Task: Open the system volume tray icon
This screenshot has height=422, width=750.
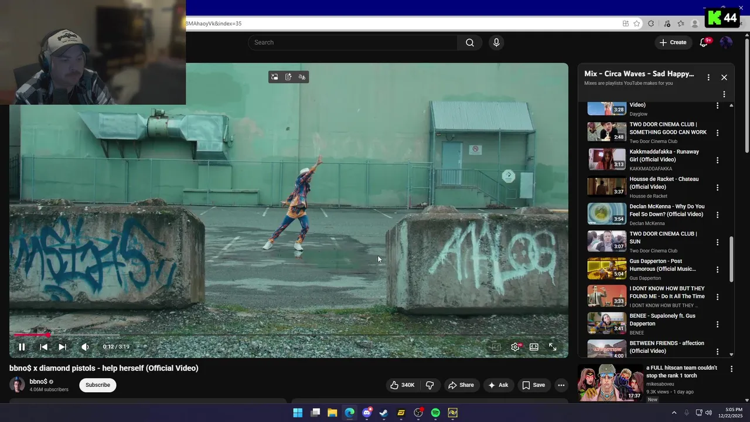Action: point(709,413)
